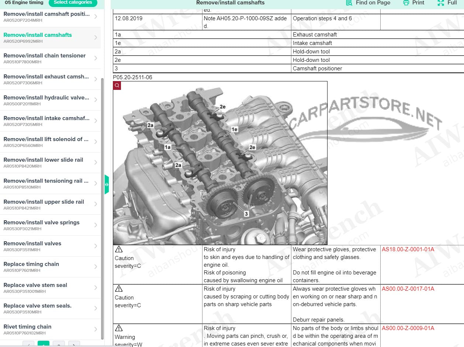Click the camshaft engine diagram image
Viewport: 464px width, 347px height.
(x=220, y=163)
